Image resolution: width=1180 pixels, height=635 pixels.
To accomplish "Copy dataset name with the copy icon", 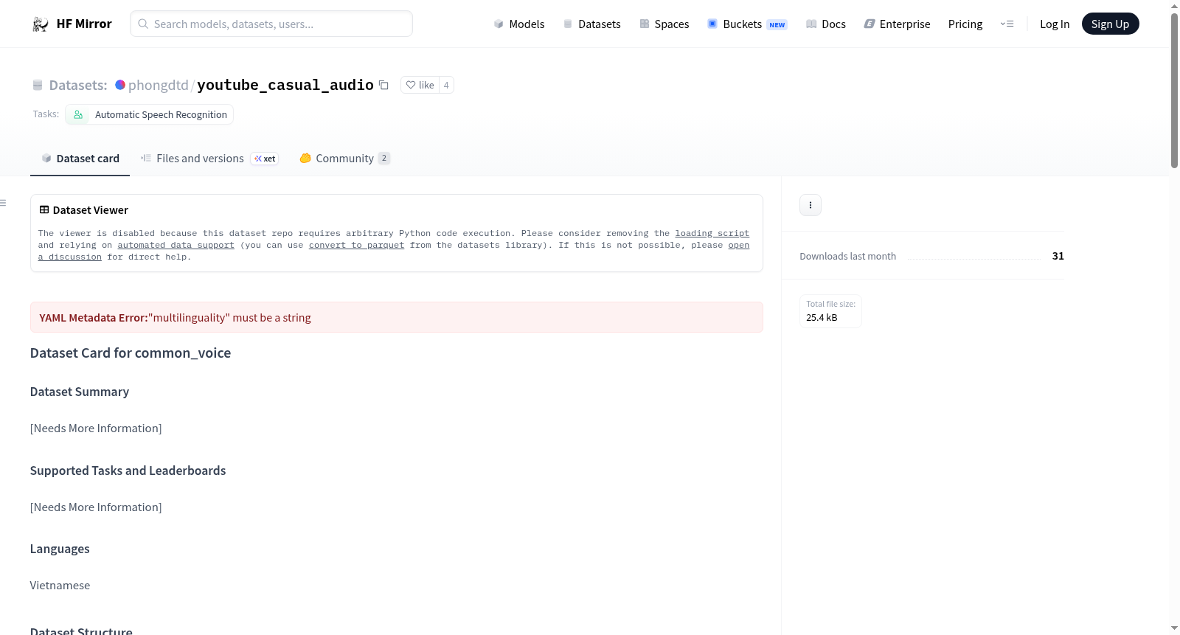I will pos(383,85).
